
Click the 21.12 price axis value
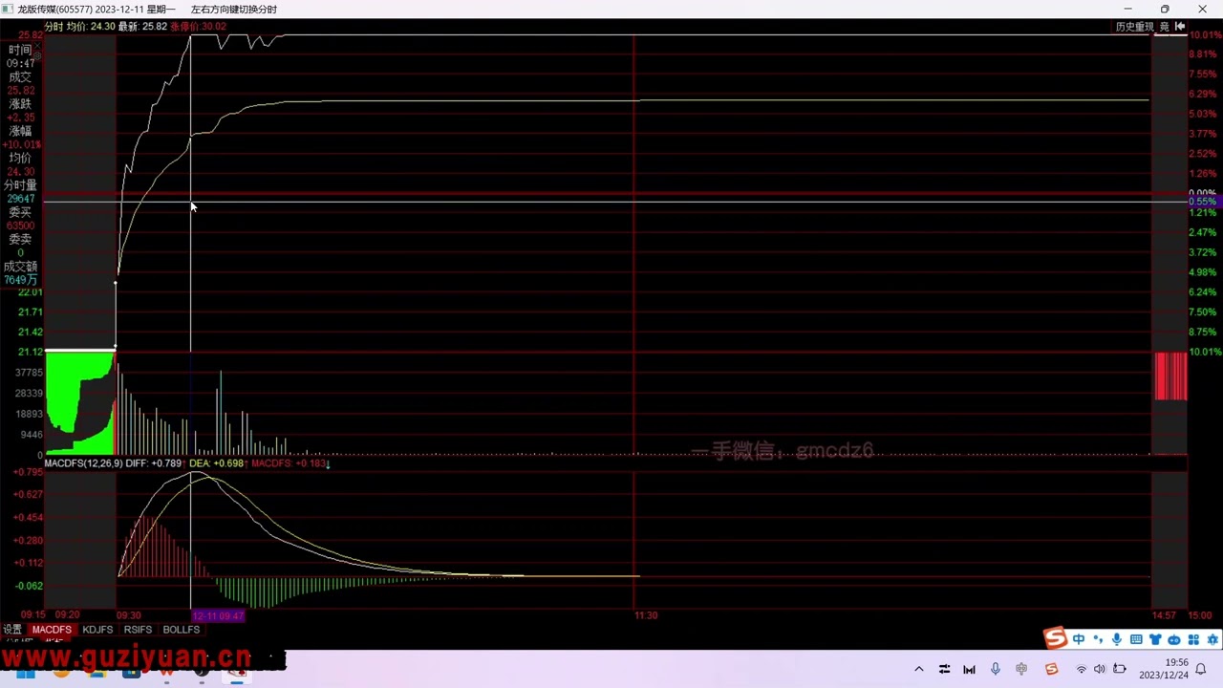(31, 352)
